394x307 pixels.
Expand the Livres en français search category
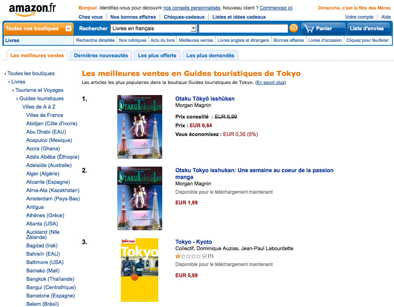click(193, 28)
